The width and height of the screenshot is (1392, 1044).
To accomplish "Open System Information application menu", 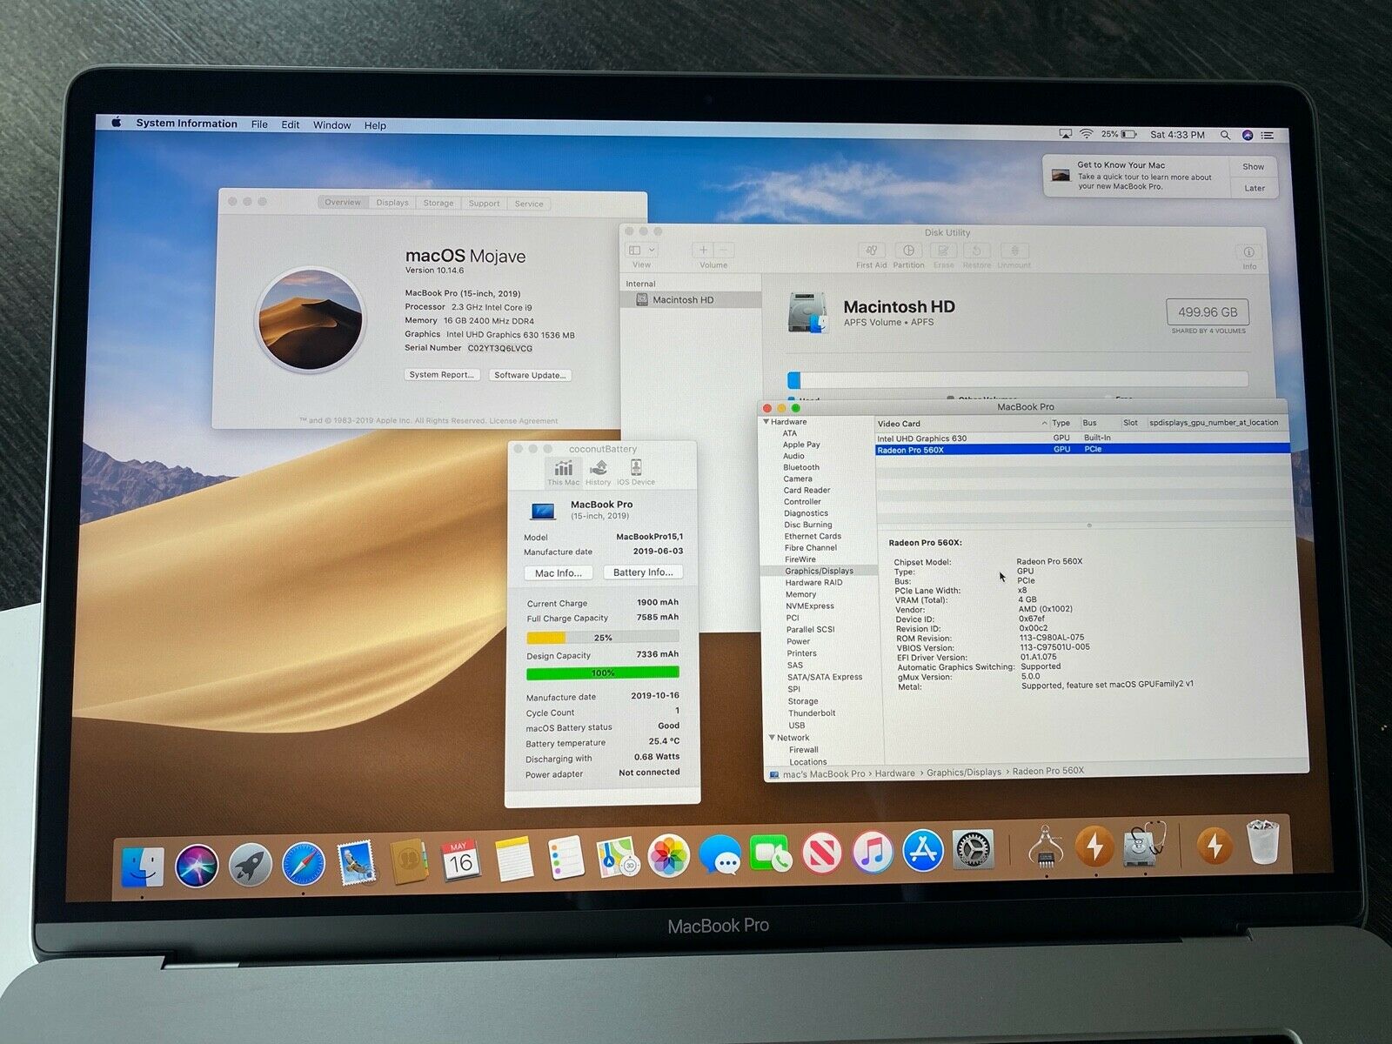I will (x=186, y=124).
